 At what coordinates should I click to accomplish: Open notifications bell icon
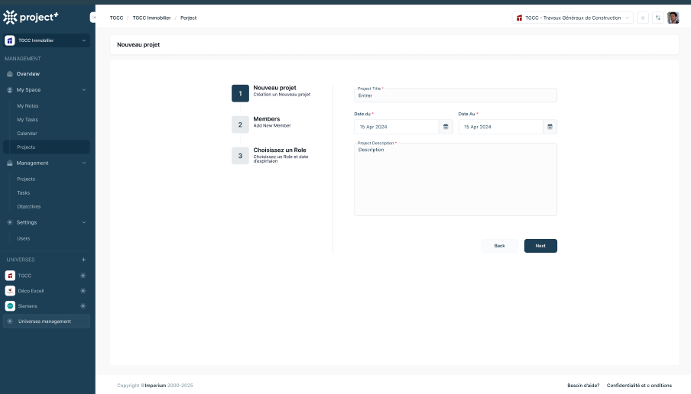[643, 18]
